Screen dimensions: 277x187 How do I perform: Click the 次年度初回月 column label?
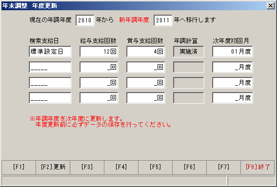pos(231,41)
